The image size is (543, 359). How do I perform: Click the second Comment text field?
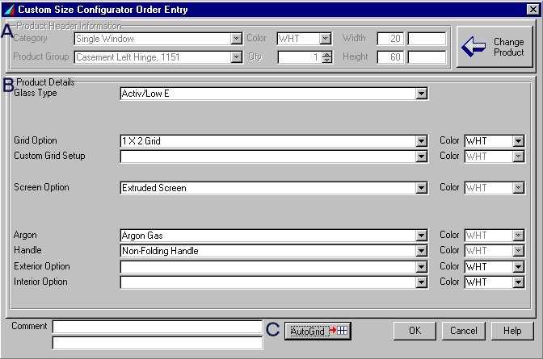(158, 343)
